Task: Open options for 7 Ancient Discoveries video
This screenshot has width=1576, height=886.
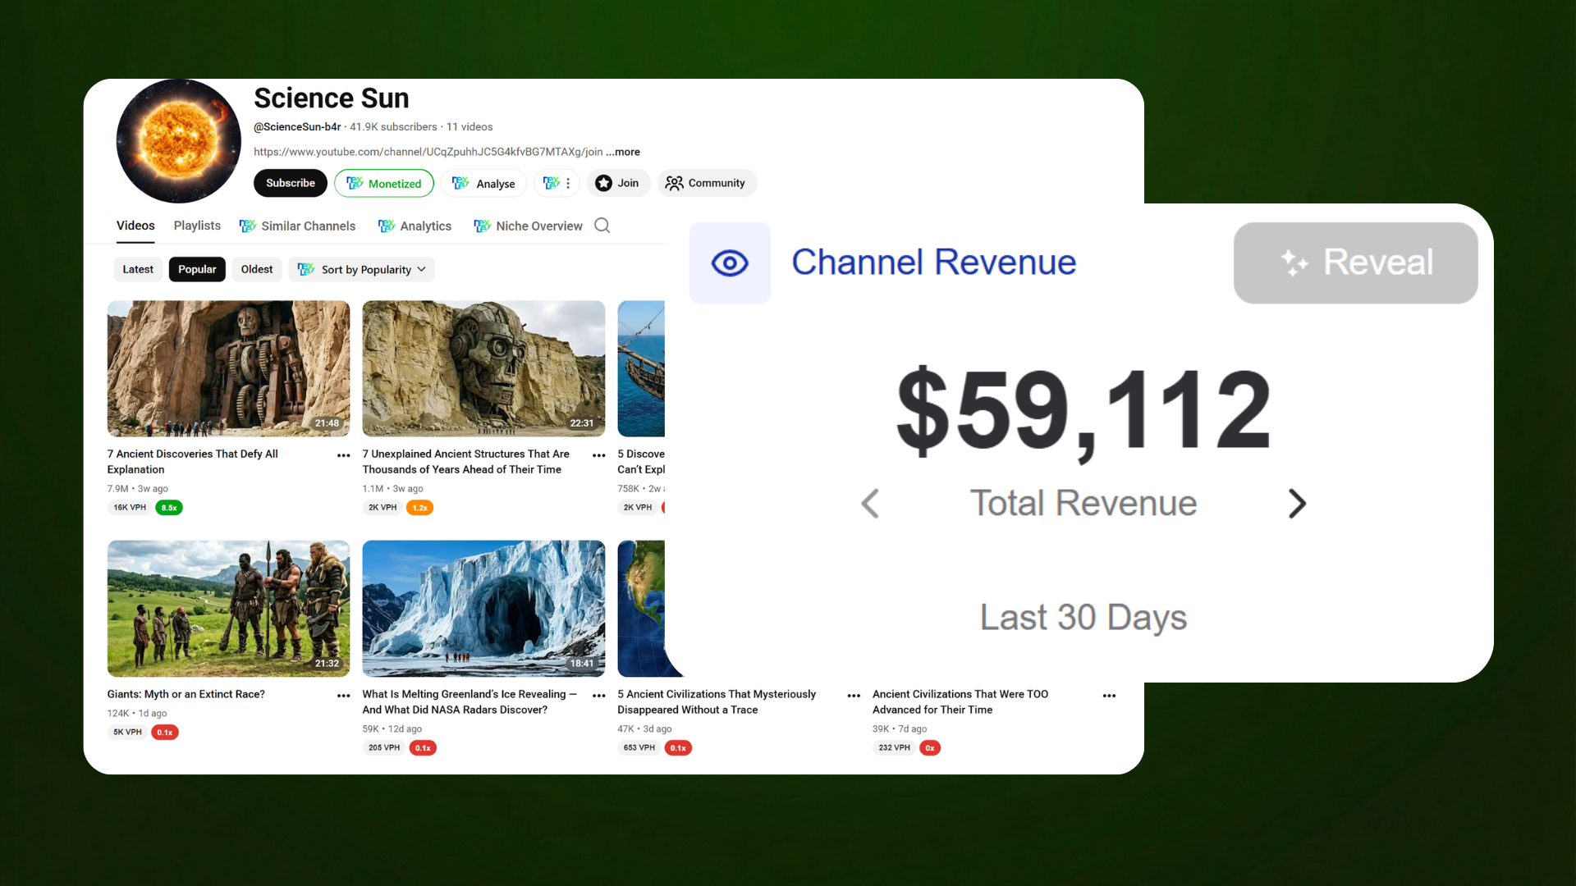Action: [x=343, y=455]
